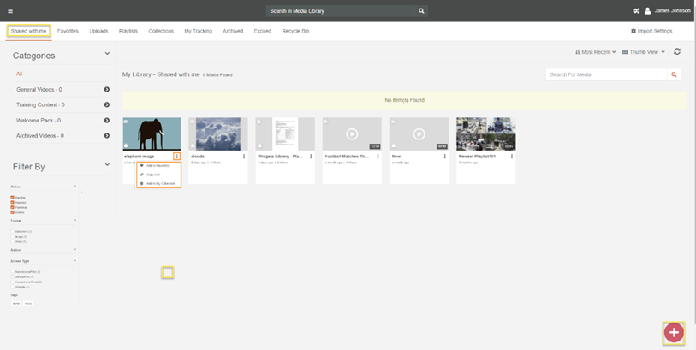The image size is (696, 350).
Task: Click the arrow icon next to Archived Videos
Action: pyautogui.click(x=107, y=135)
